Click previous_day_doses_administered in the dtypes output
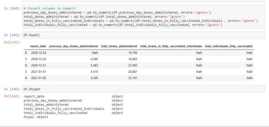The height and width of the screenshot is (127, 269). click(53, 101)
